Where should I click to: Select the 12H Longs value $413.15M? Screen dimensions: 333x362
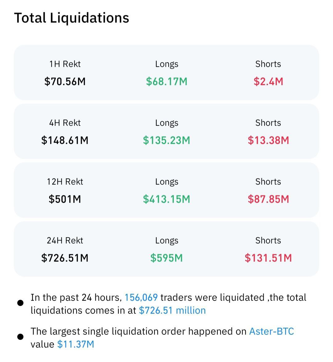point(166,199)
